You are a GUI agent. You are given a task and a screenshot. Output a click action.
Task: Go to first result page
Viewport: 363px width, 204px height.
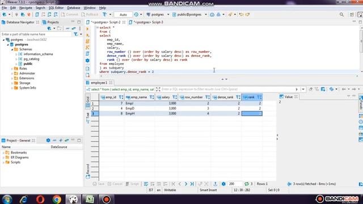coord(174,184)
